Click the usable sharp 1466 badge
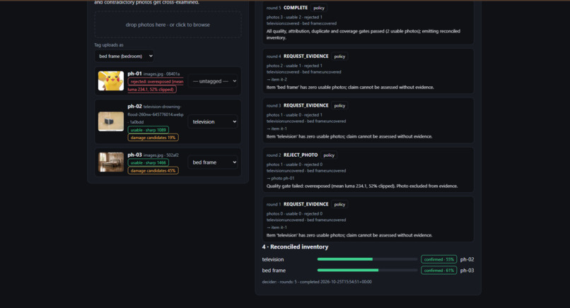The width and height of the screenshot is (570, 308). pyautogui.click(x=148, y=162)
